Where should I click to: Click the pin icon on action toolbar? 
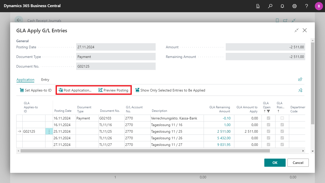click(x=300, y=90)
